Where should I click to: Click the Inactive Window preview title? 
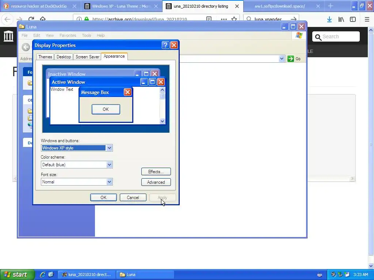pyautogui.click(x=66, y=74)
